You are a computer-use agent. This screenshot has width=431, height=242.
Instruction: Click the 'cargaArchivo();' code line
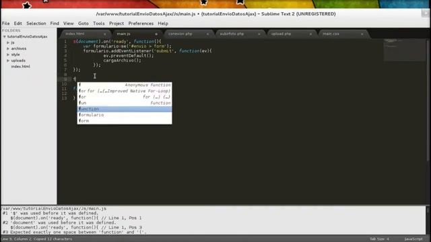[123, 60]
